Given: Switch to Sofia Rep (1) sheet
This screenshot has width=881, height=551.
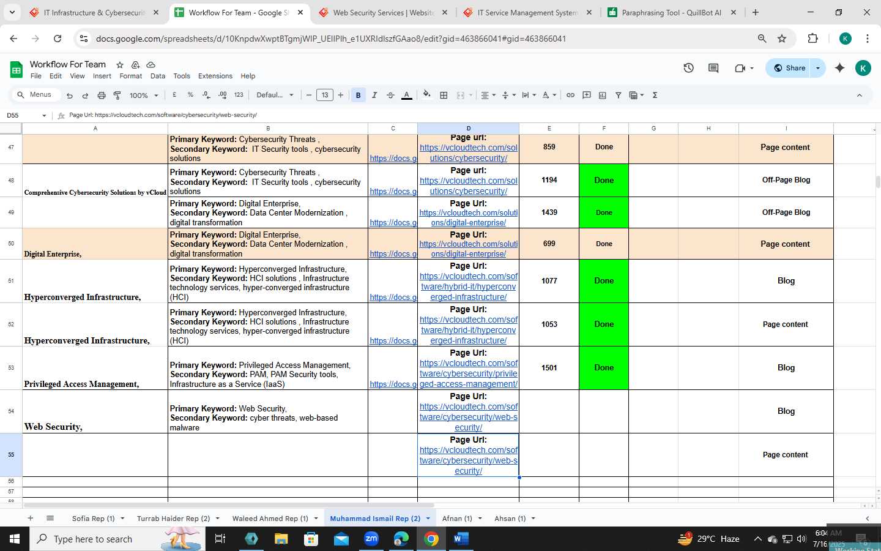Looking at the screenshot, I should 93,519.
